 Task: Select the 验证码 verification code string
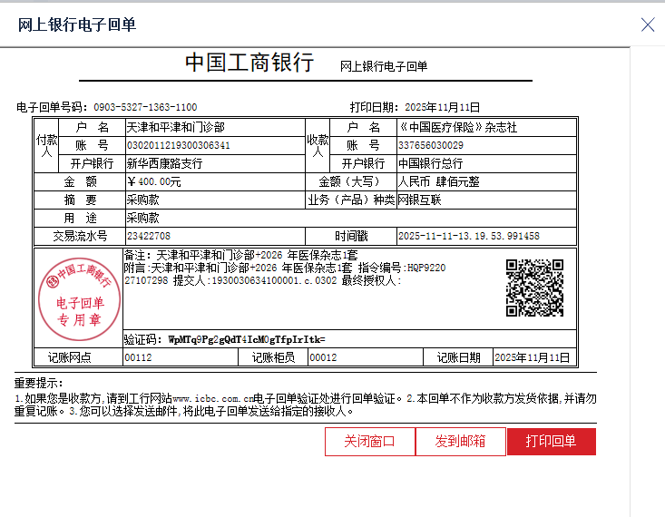pos(246,339)
